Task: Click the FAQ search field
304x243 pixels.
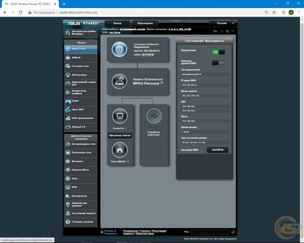Action: coord(210,232)
